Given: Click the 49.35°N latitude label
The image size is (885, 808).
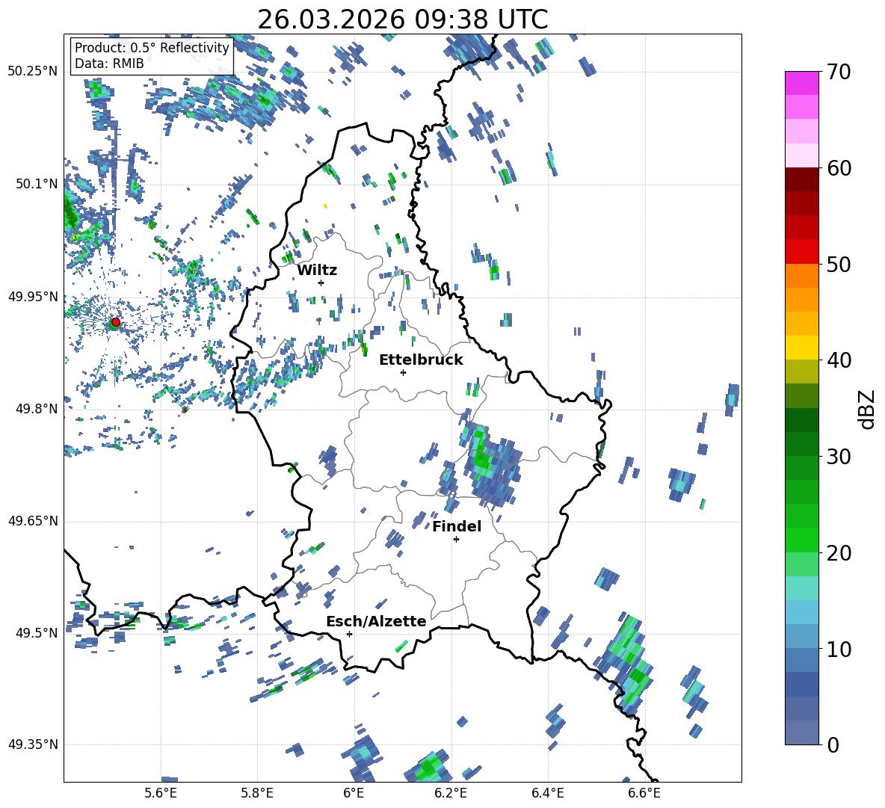Looking at the screenshot, I should 33,744.
